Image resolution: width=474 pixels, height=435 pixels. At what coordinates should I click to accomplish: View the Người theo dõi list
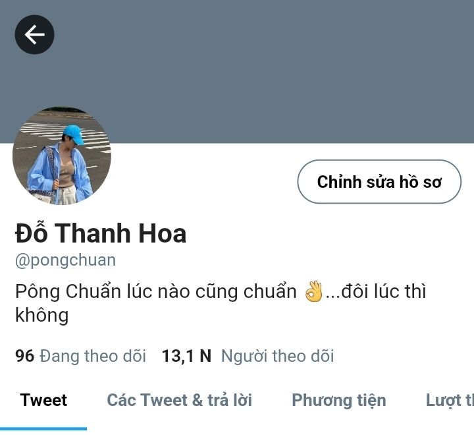tap(278, 356)
